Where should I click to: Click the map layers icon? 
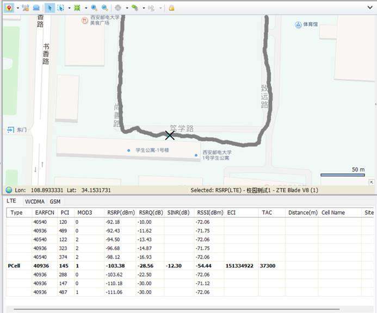[36, 8]
